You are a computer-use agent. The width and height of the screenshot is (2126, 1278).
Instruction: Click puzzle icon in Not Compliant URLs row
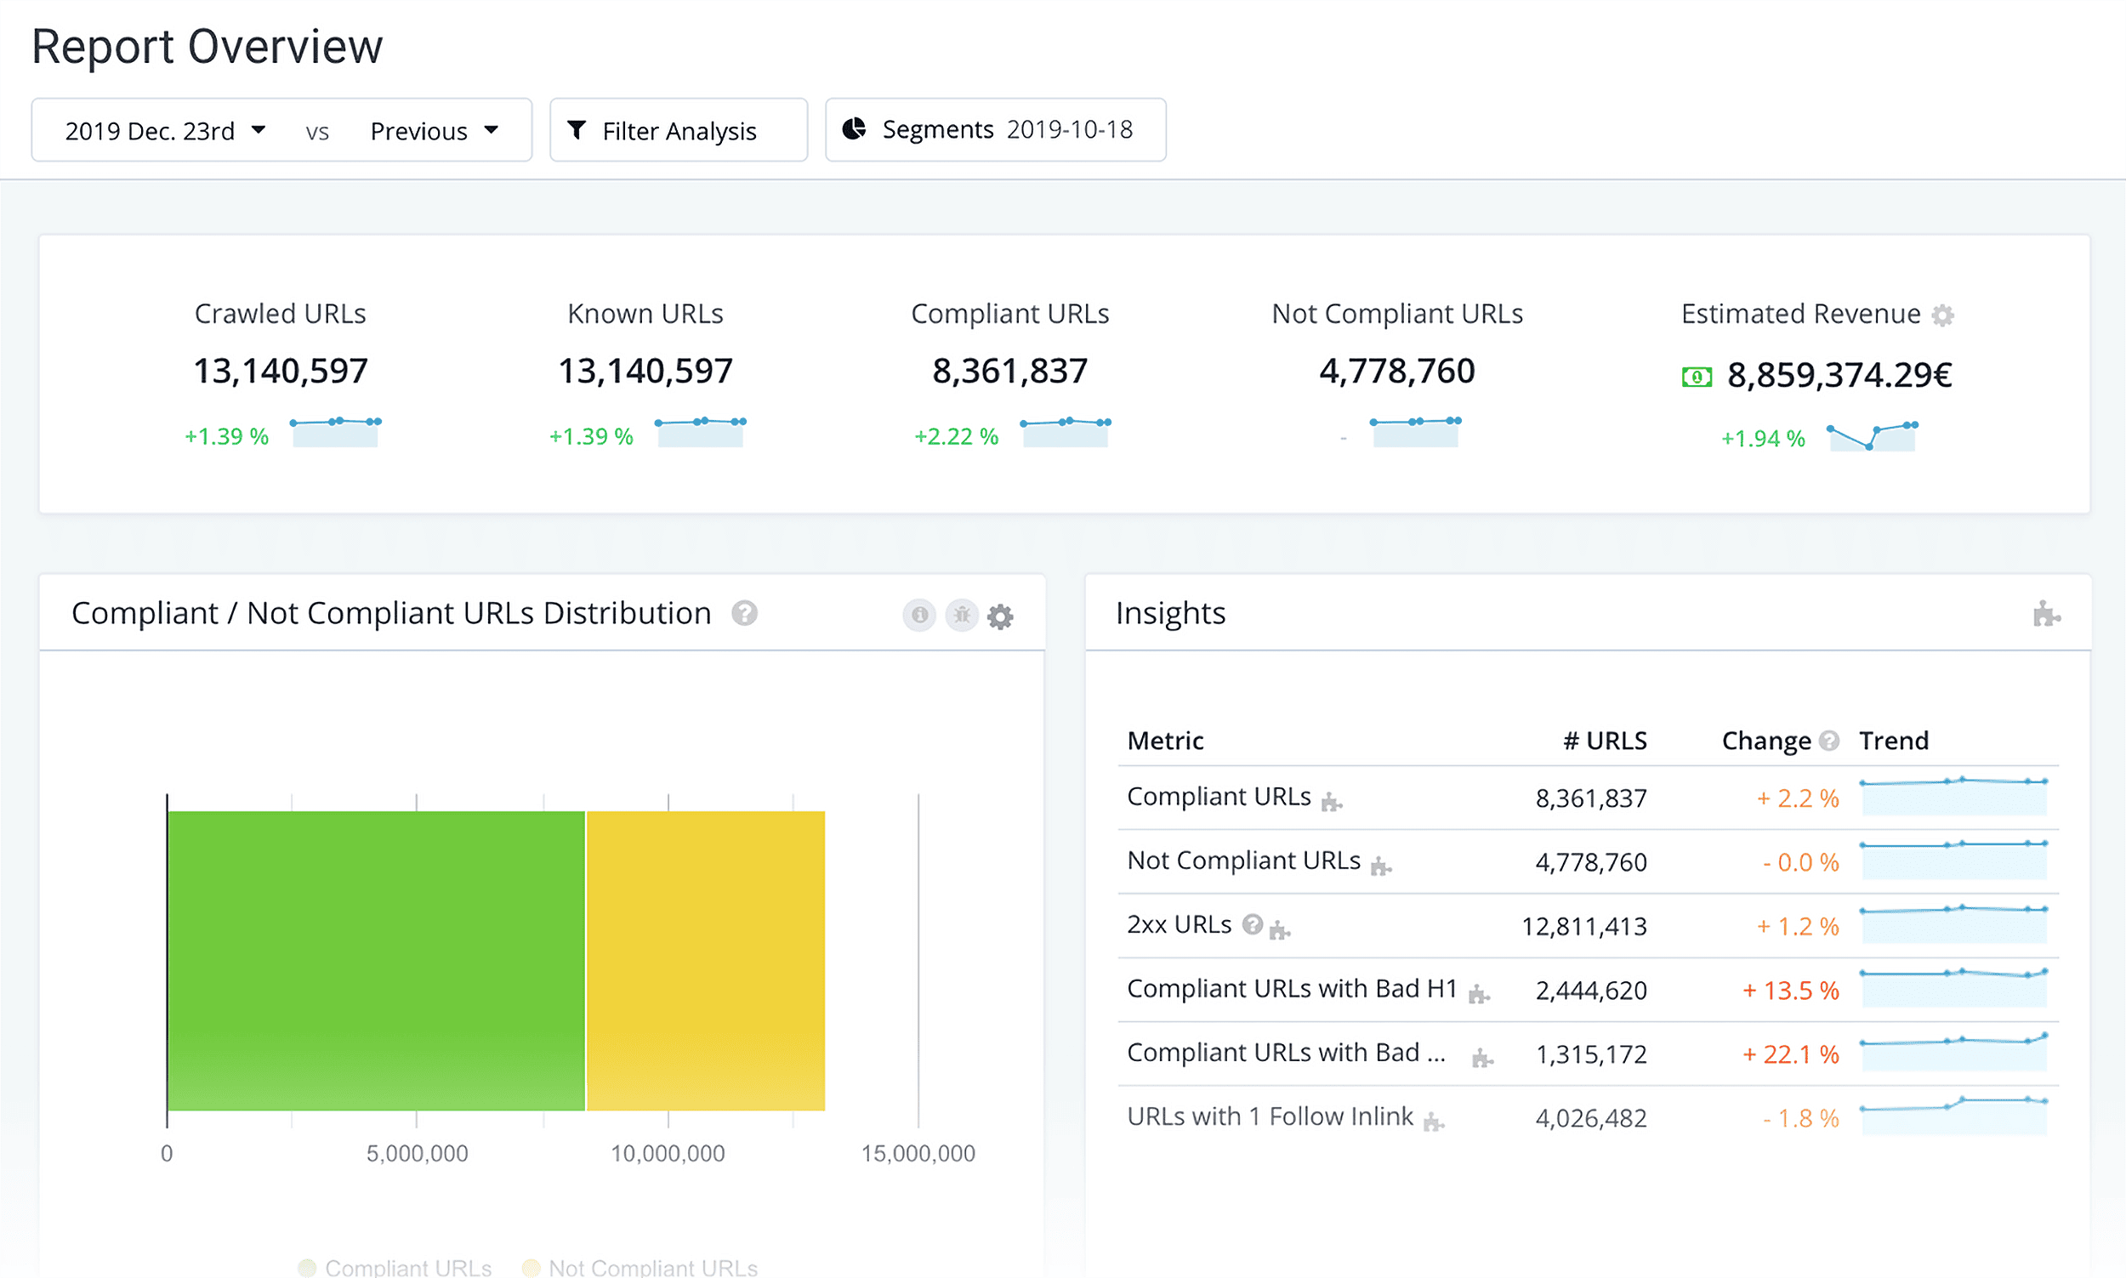tap(1380, 866)
